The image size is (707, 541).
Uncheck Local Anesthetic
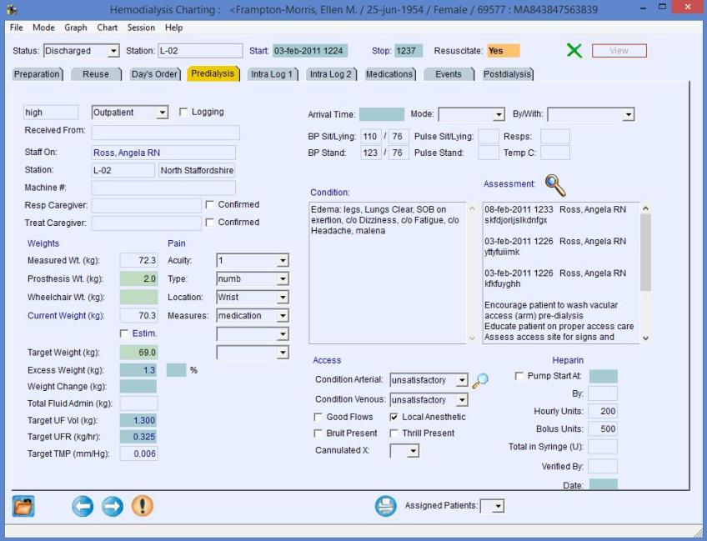394,417
